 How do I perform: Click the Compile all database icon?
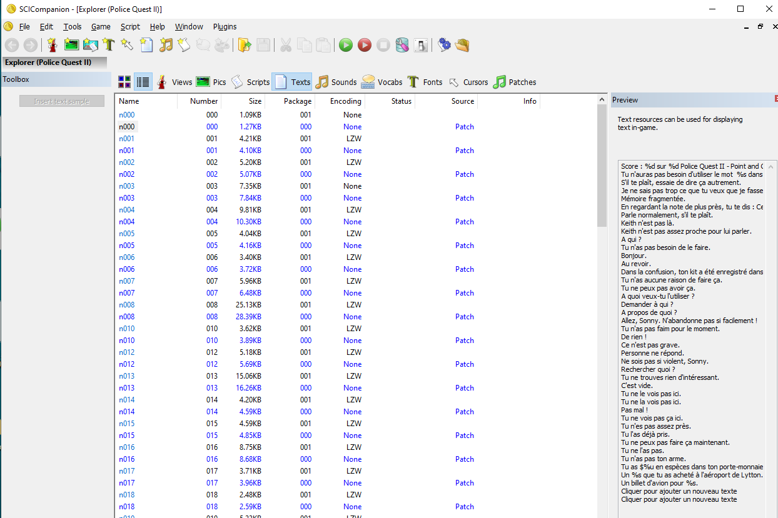(402, 45)
